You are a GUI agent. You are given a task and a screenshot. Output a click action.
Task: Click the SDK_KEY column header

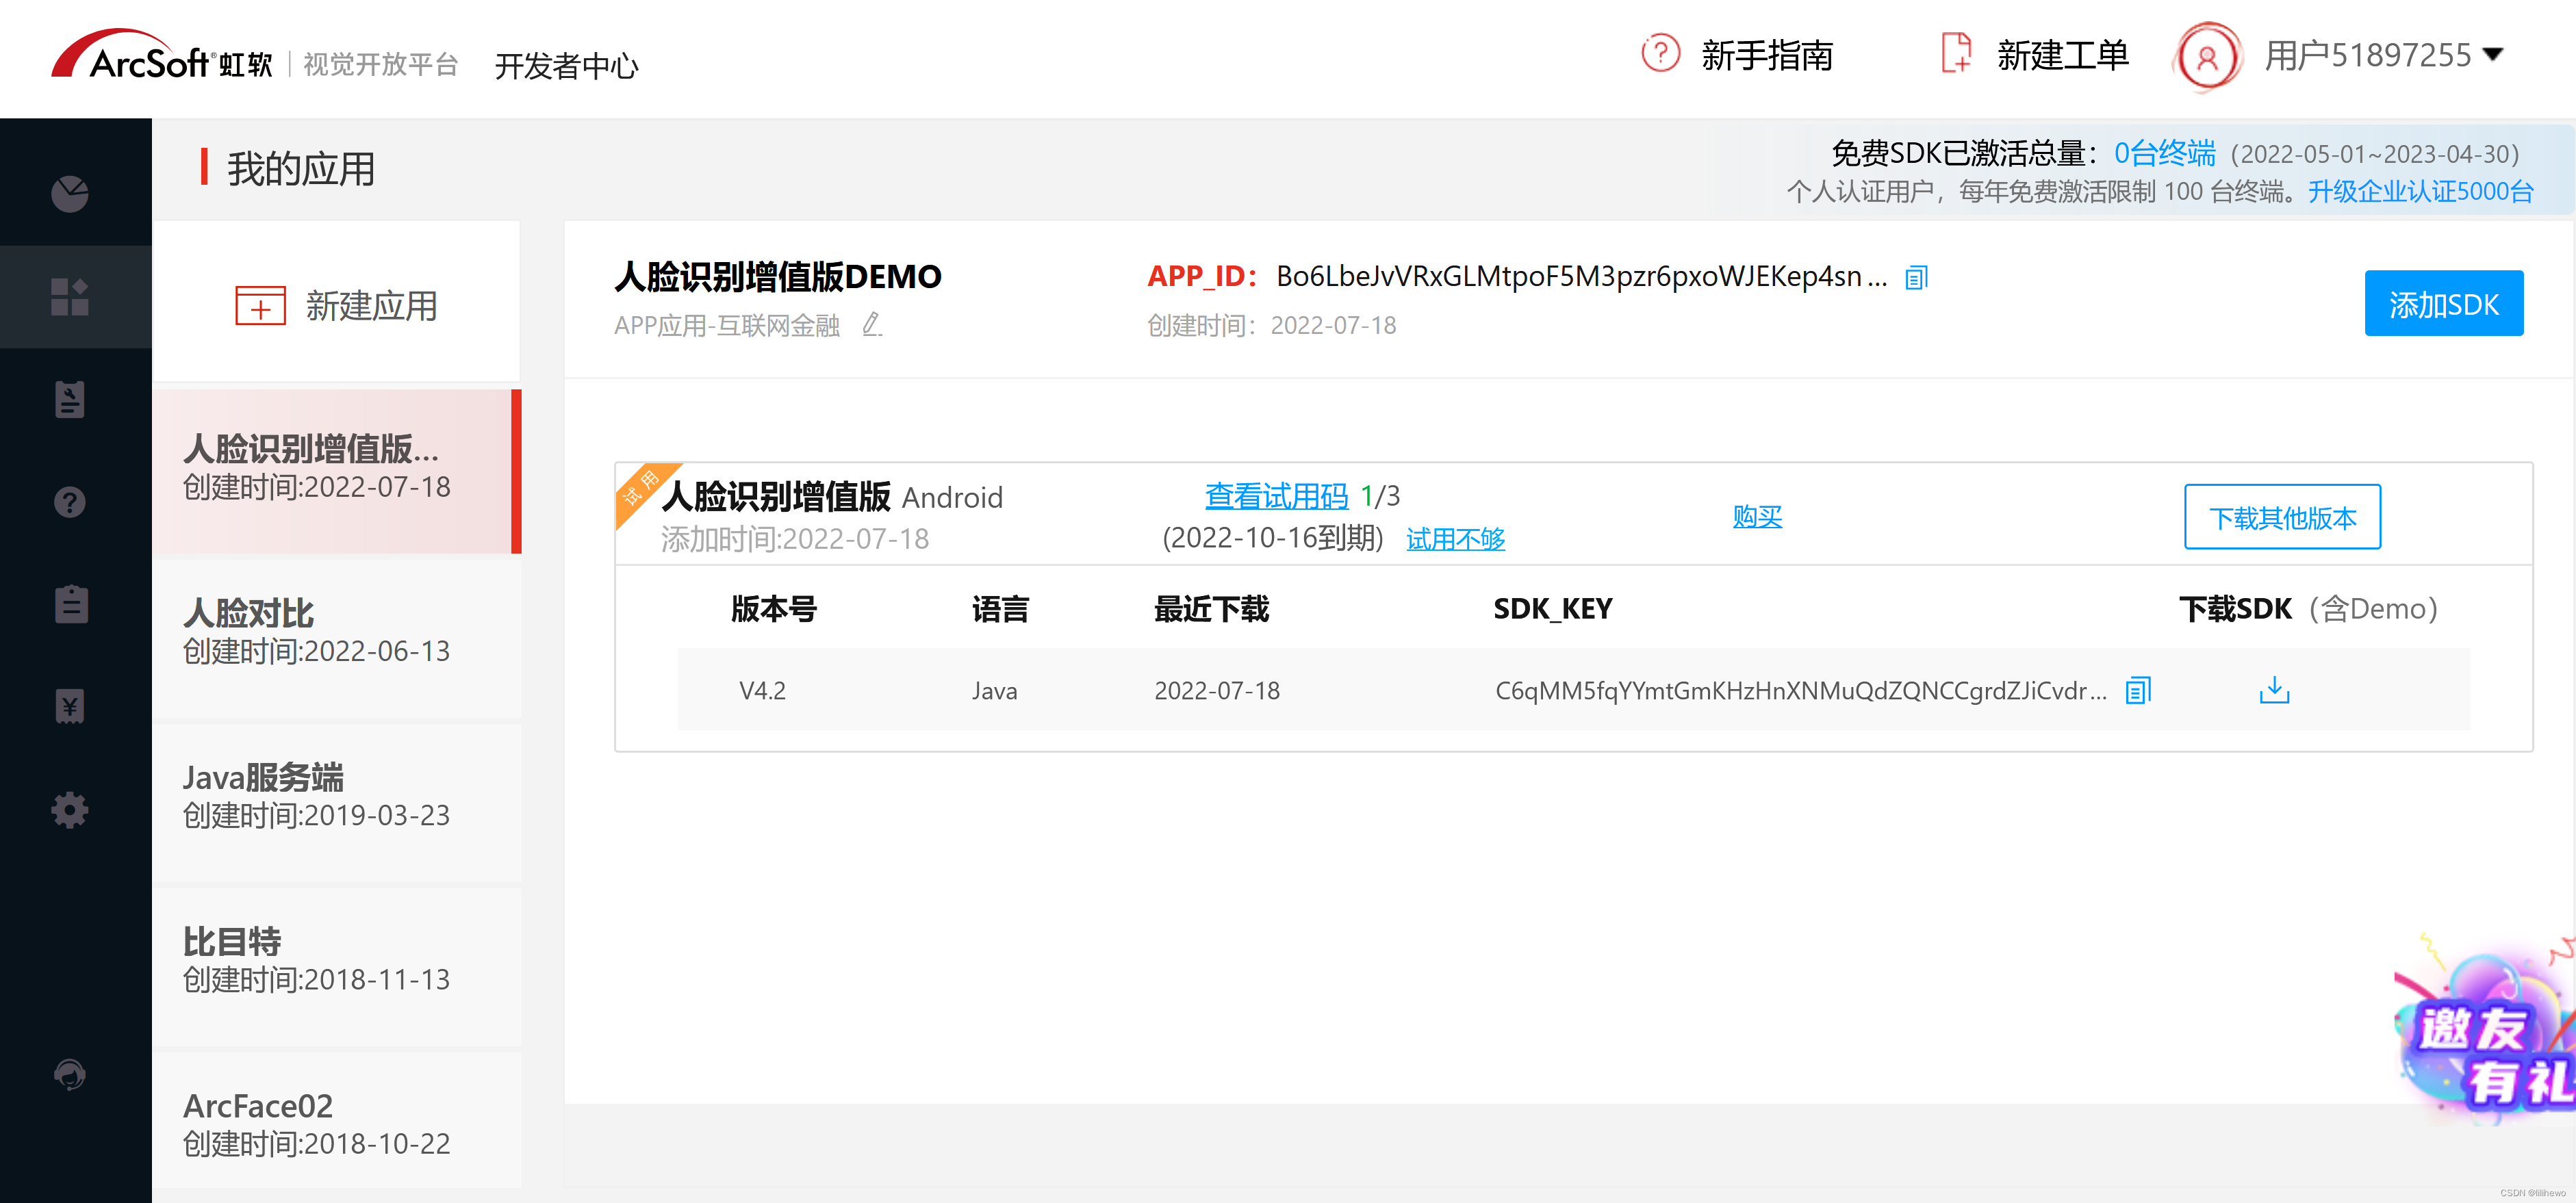pyautogui.click(x=1552, y=609)
